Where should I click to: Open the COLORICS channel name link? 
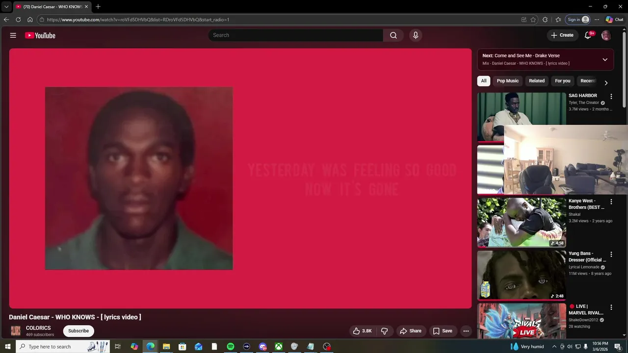pyautogui.click(x=38, y=328)
